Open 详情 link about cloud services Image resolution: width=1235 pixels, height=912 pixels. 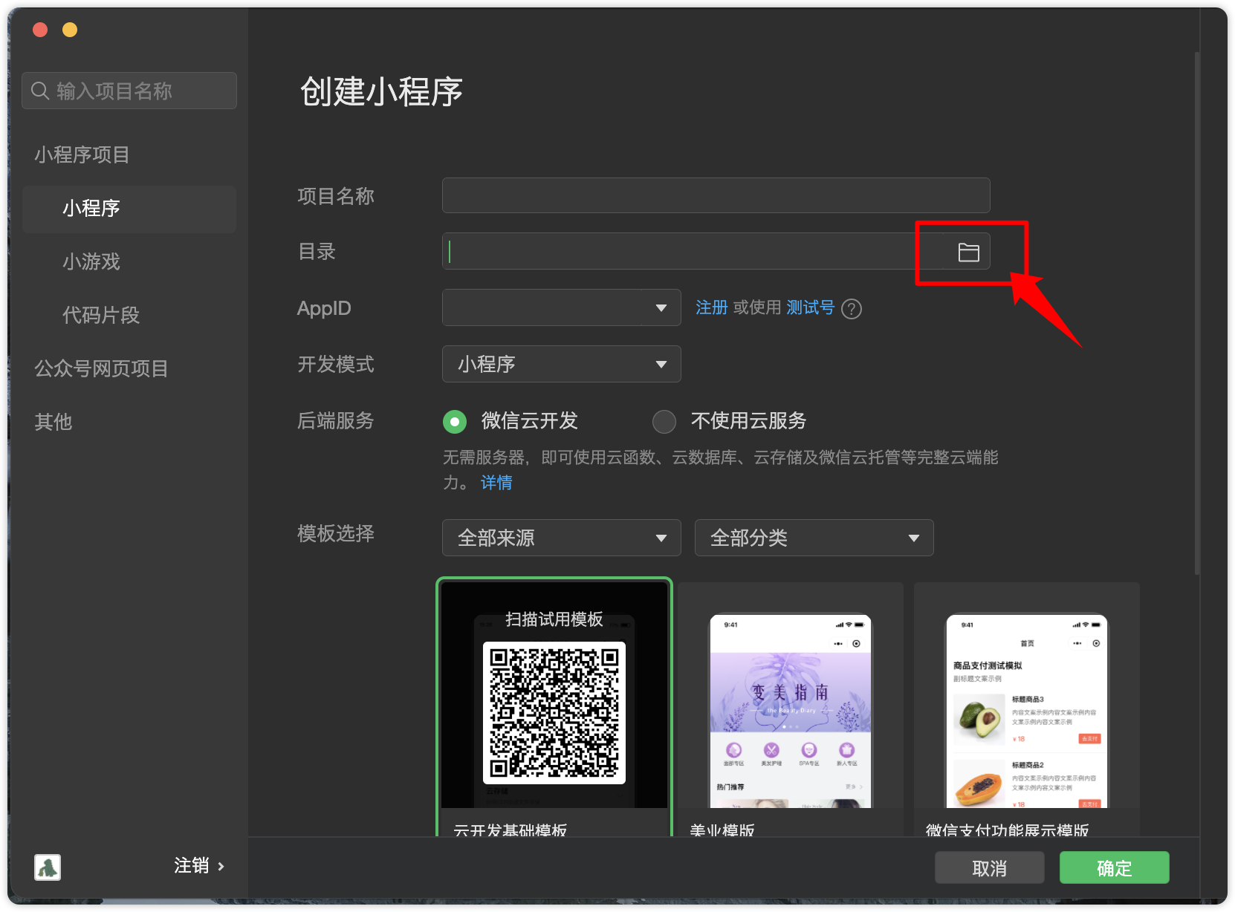coord(496,483)
